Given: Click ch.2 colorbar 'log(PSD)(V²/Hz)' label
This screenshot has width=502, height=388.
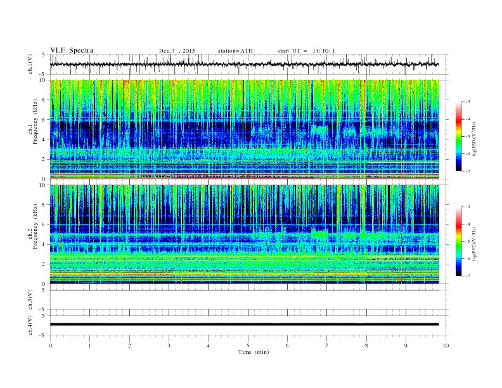Looking at the screenshot, I should pos(475,243).
